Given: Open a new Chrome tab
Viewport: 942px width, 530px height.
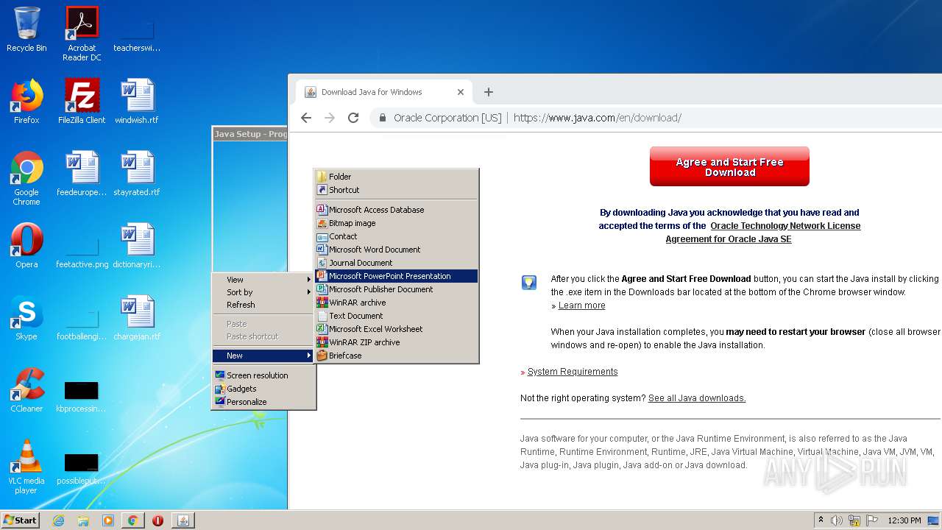Looking at the screenshot, I should [488, 92].
